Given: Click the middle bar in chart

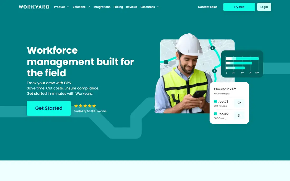Looking at the screenshot, I should (239, 63).
